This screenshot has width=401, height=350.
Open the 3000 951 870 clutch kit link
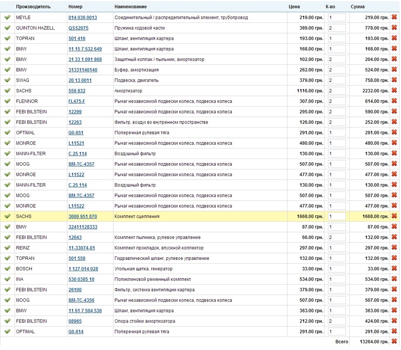coord(83,217)
